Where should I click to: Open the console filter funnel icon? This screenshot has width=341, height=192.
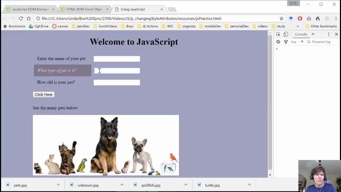(x=286, y=42)
